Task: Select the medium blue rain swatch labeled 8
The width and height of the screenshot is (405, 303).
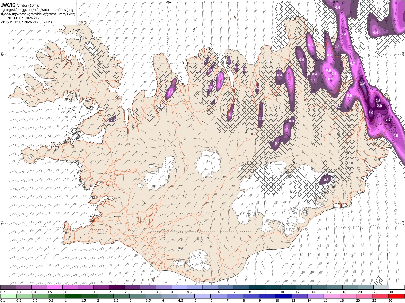Action: [250, 296]
